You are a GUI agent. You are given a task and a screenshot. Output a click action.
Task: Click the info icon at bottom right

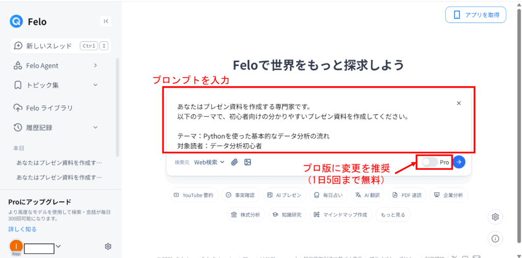(495, 238)
